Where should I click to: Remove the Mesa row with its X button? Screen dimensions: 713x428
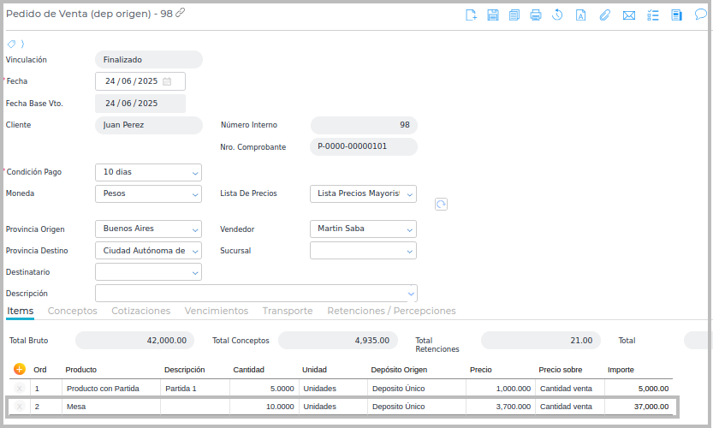pos(20,407)
